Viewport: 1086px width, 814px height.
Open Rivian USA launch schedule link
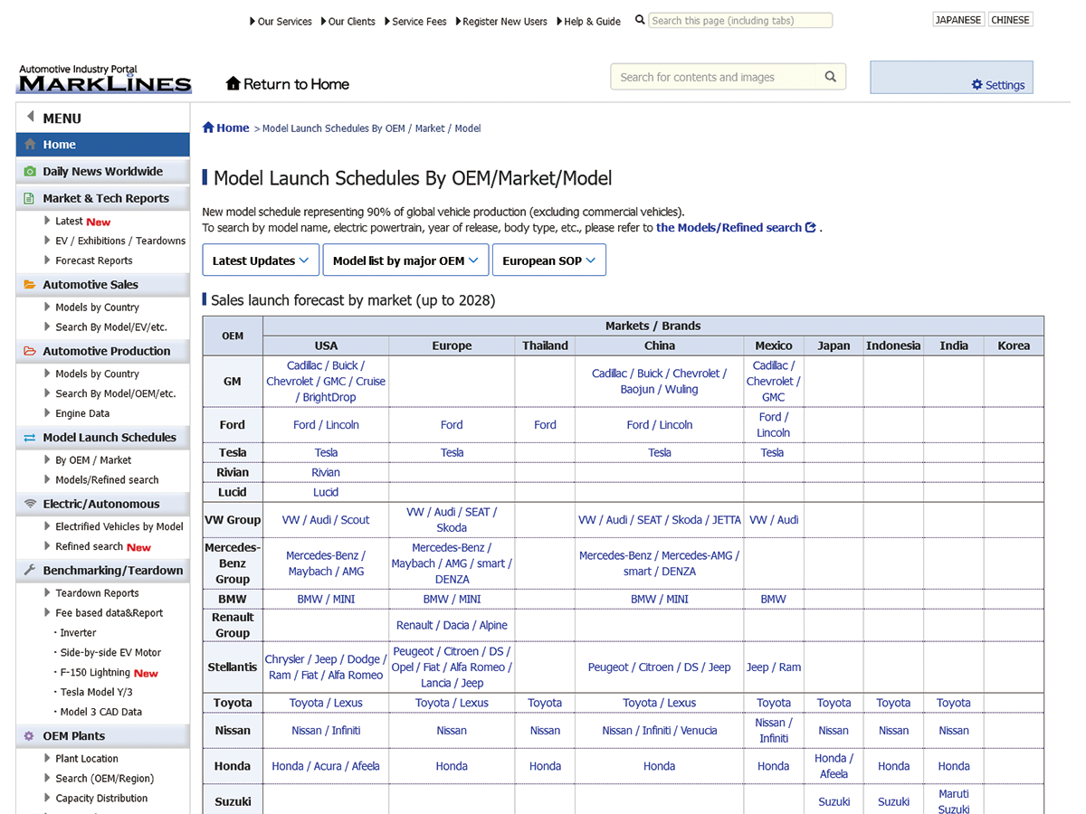[326, 472]
